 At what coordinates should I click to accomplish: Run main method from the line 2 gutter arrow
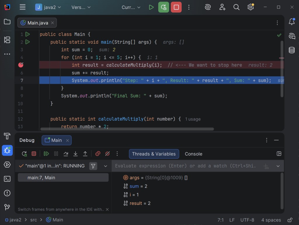click(28, 42)
